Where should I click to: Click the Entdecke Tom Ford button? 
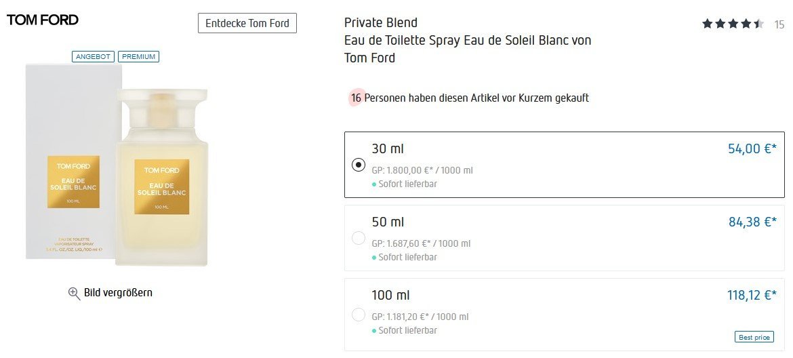click(247, 23)
